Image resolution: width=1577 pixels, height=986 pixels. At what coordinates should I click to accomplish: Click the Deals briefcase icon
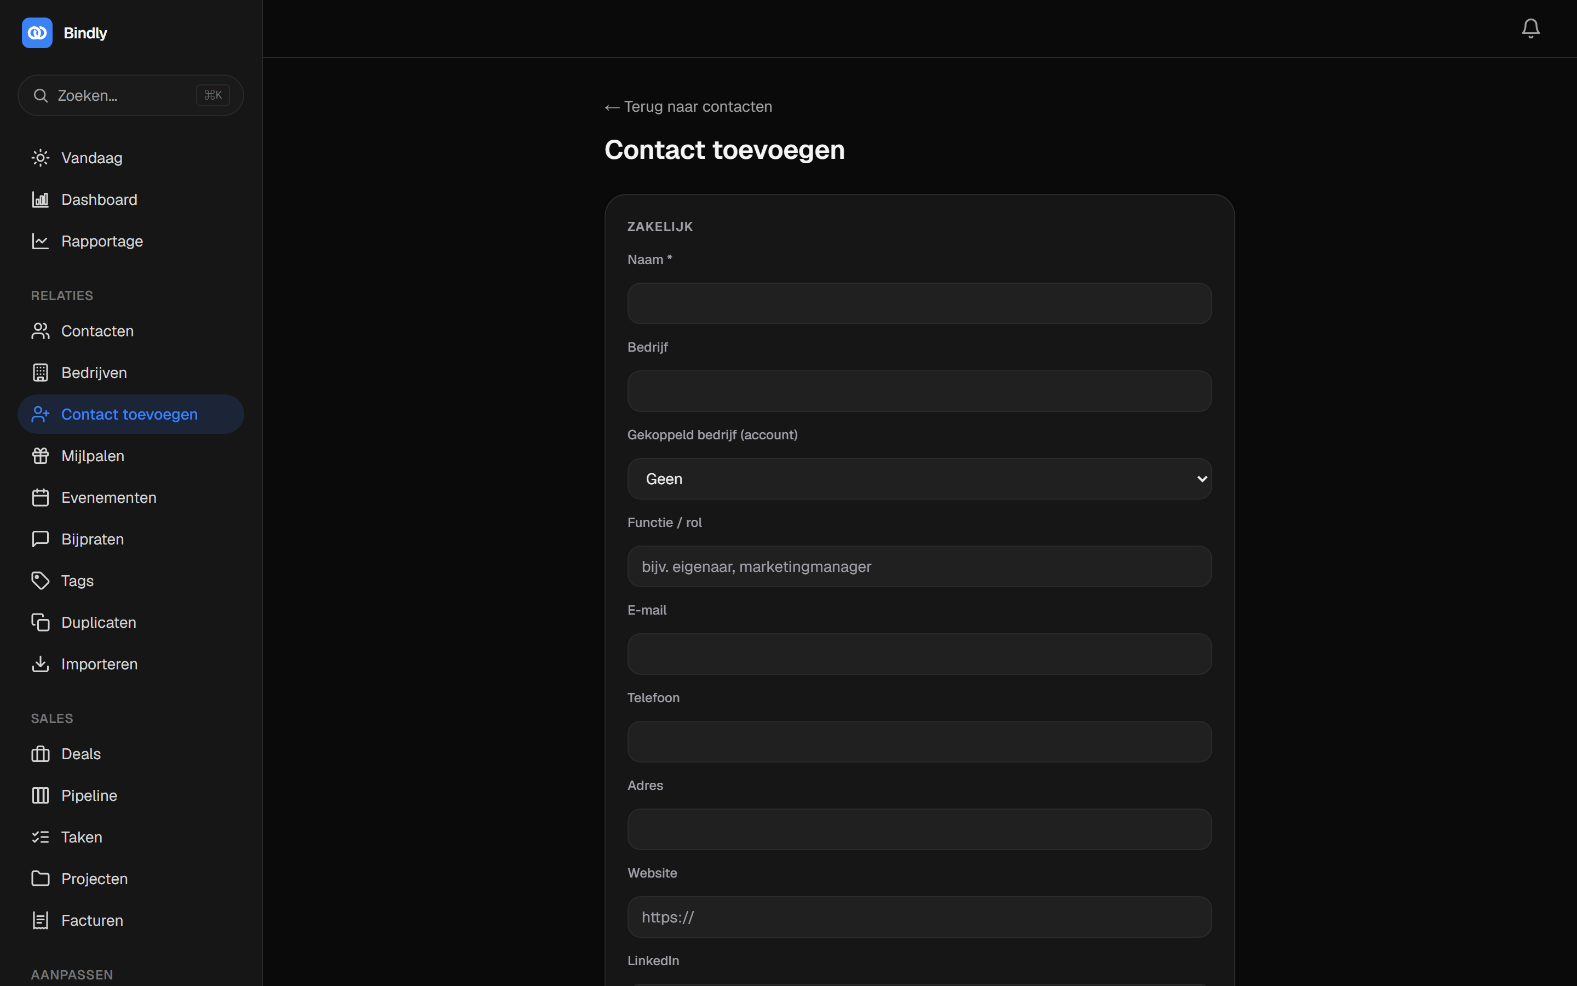click(41, 754)
